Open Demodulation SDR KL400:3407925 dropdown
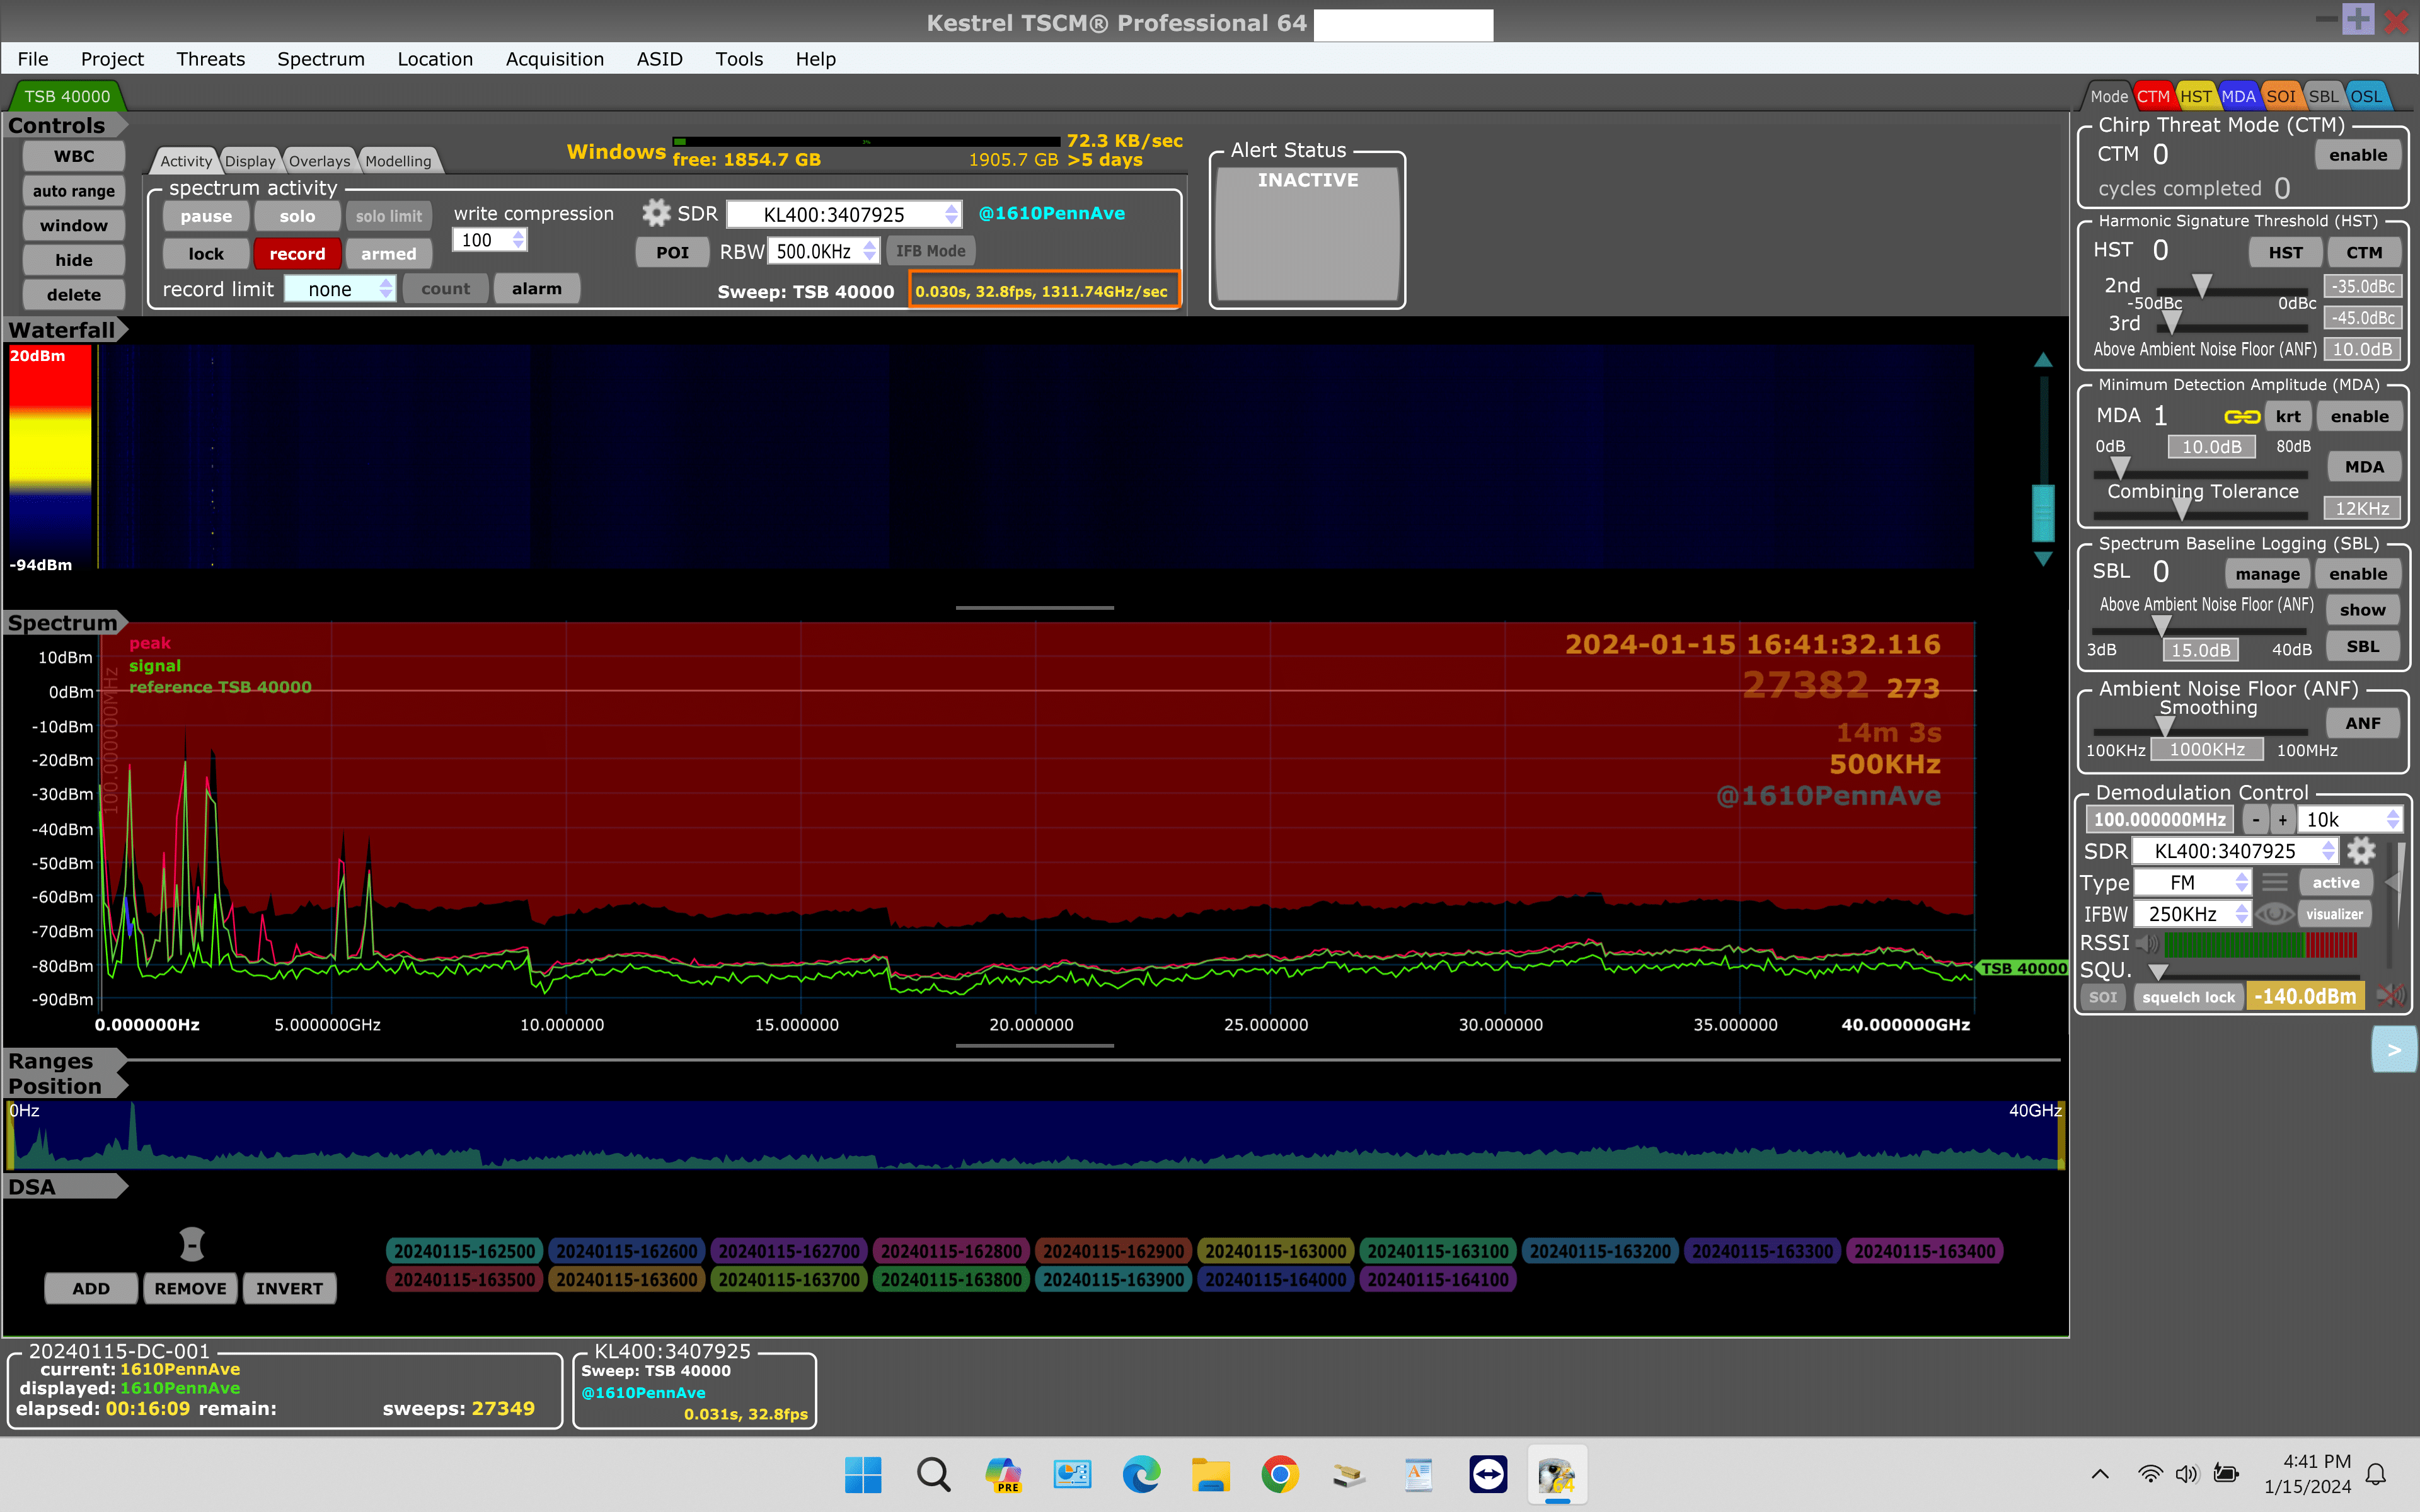 point(2235,851)
